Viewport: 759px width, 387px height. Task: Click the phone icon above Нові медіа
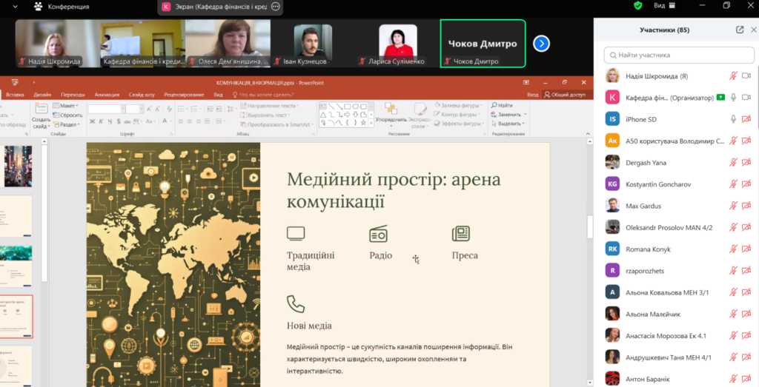click(x=296, y=303)
